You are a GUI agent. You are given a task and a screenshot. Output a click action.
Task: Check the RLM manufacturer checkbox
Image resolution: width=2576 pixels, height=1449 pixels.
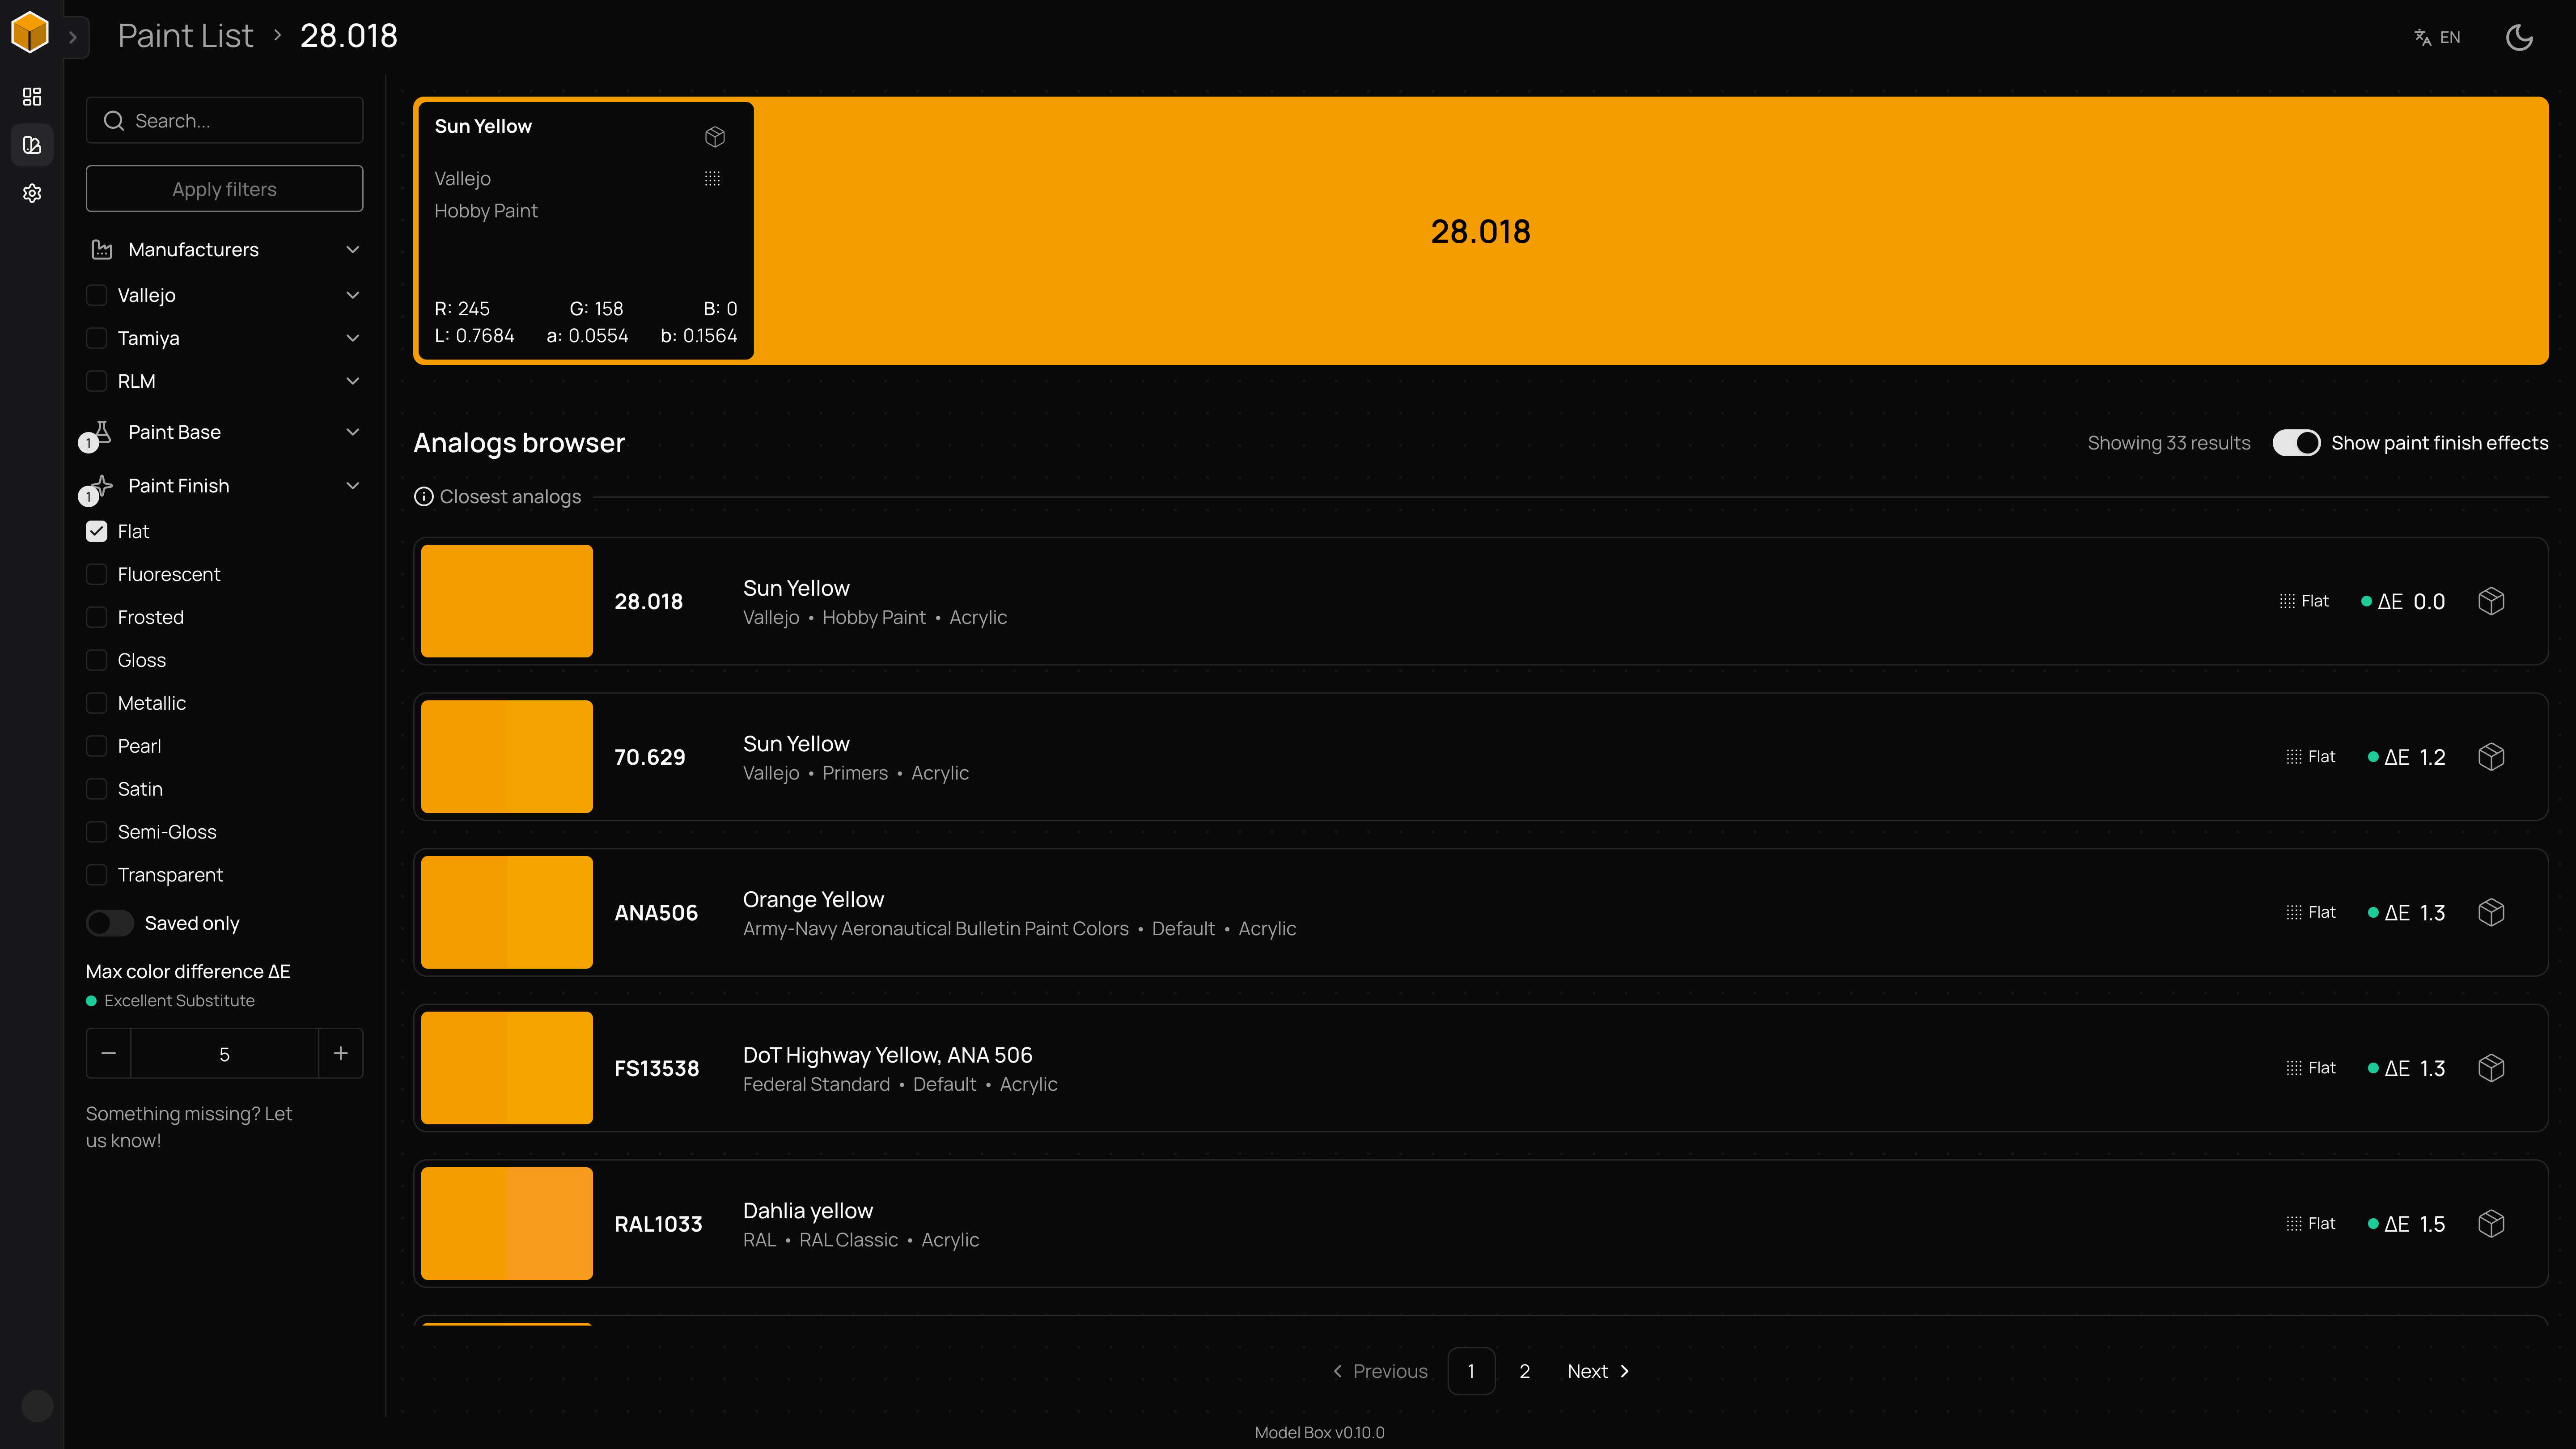(x=96, y=381)
